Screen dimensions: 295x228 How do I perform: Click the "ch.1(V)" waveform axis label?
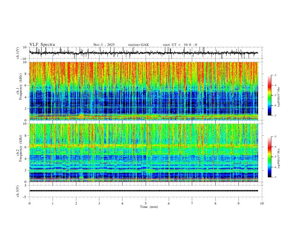(x=18, y=53)
